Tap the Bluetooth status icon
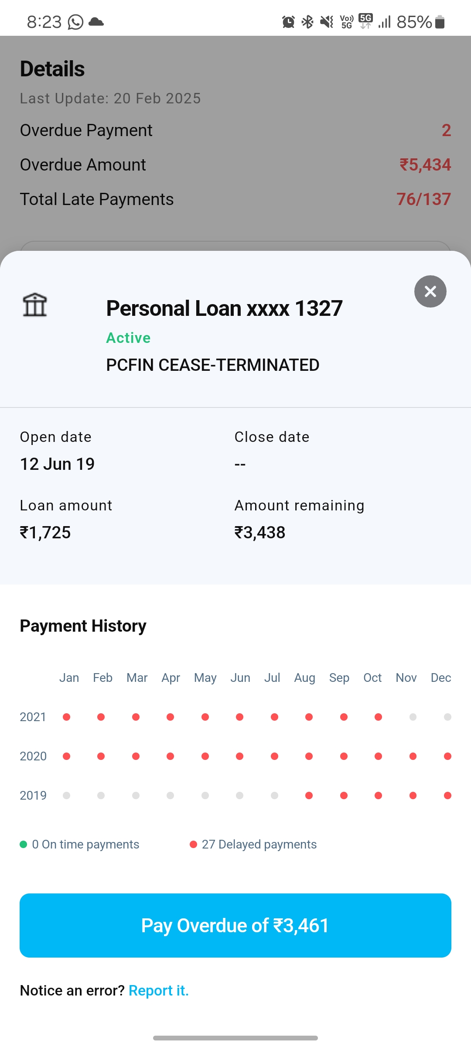The image size is (471, 1047). (x=307, y=22)
